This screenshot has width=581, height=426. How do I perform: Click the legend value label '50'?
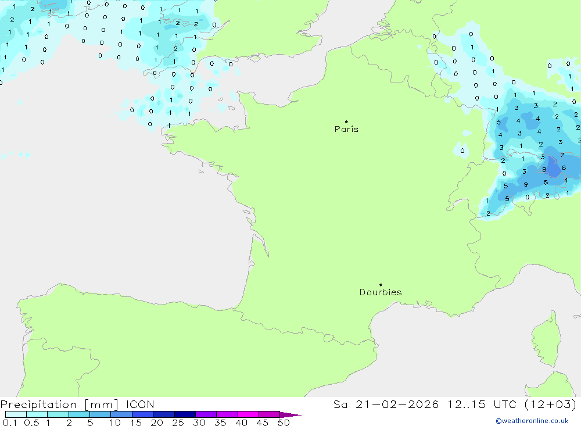284,423
